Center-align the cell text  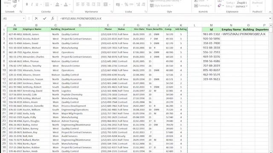[x=83, y=4]
